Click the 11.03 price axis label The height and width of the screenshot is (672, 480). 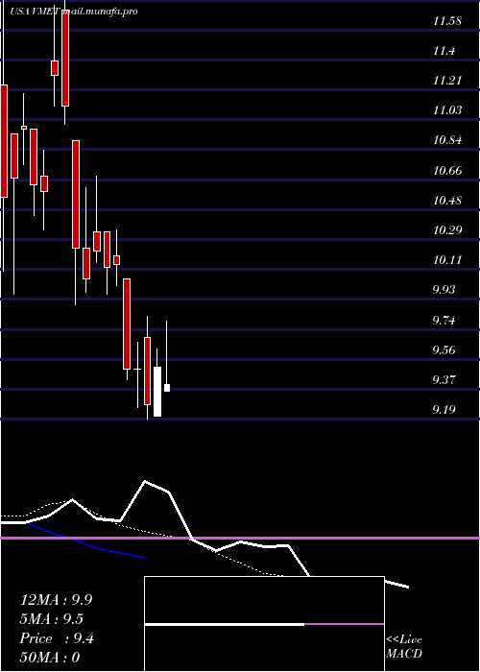(447, 110)
